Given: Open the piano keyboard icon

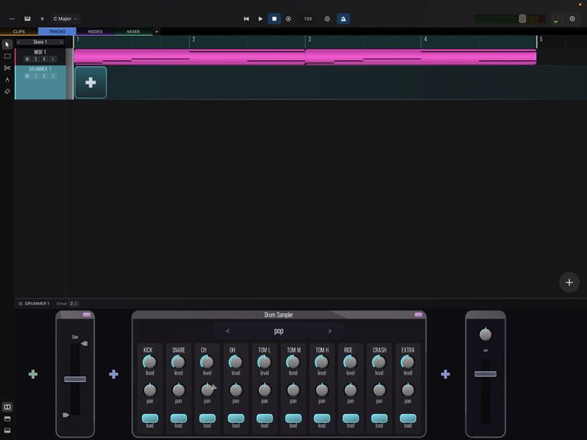Looking at the screenshot, I should pos(28,19).
